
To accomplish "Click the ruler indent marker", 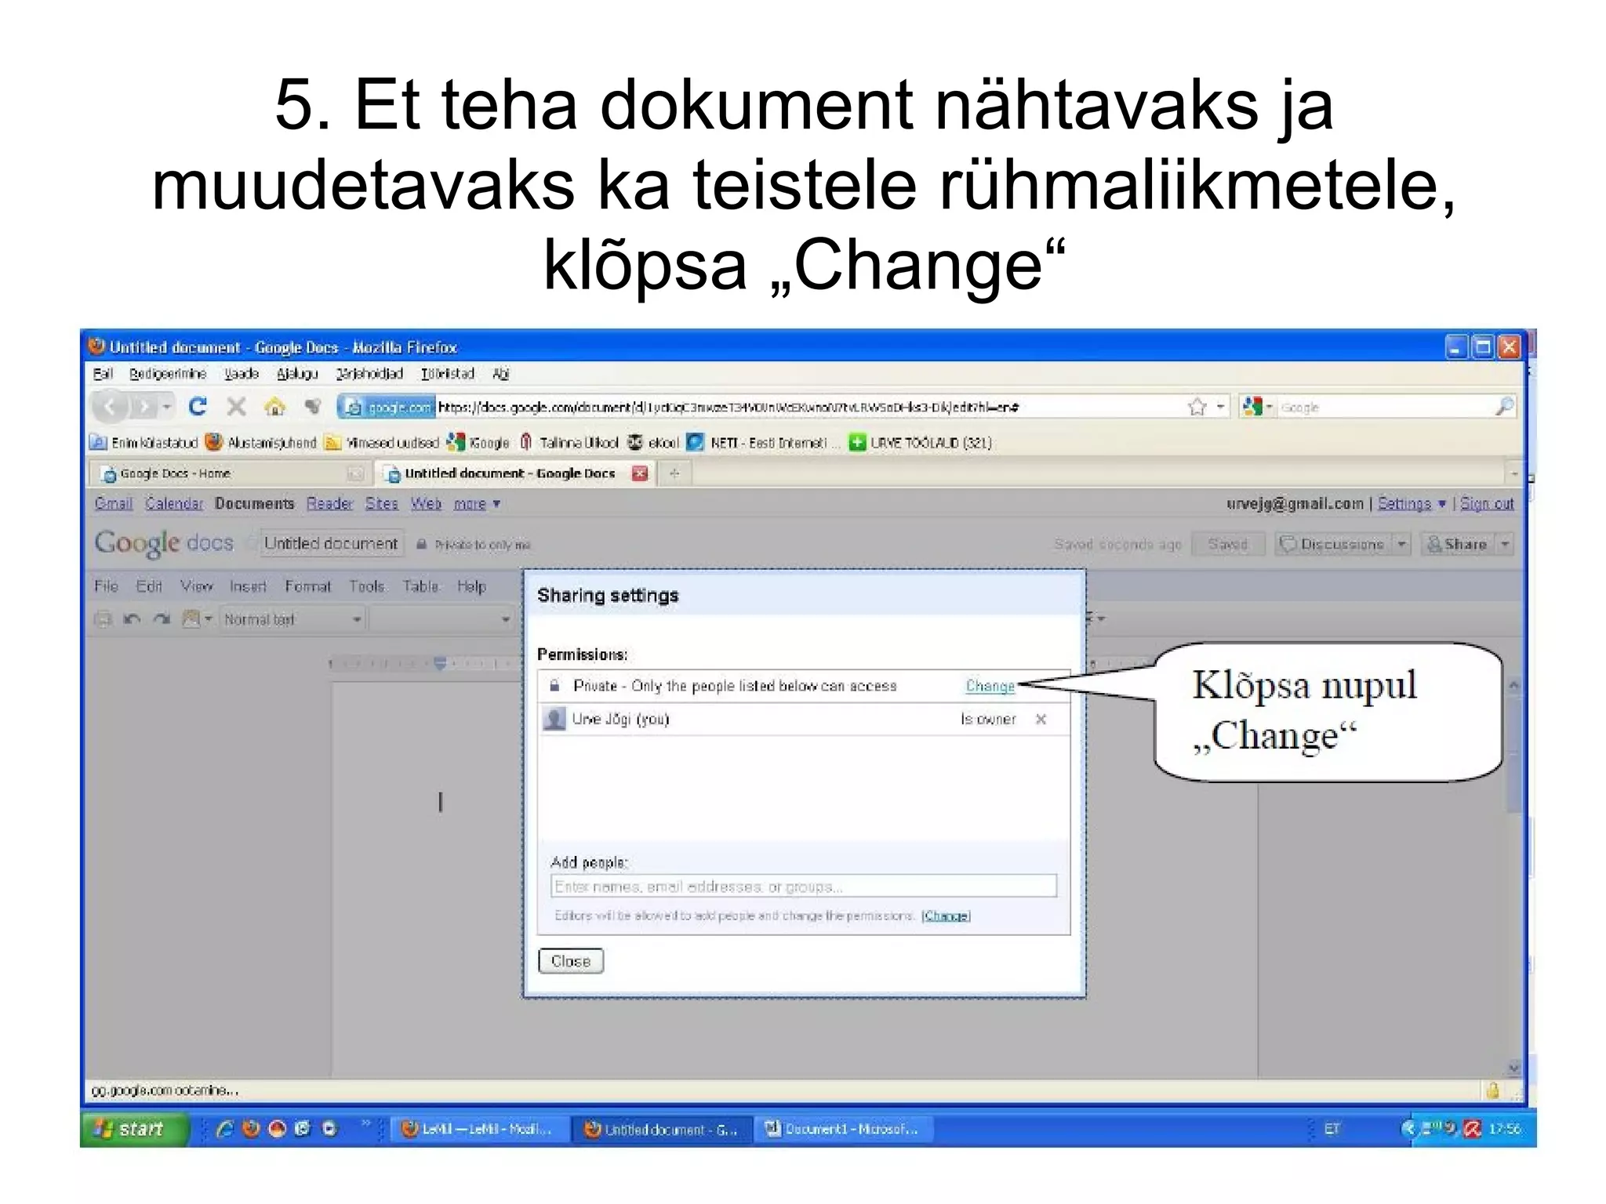I will [x=440, y=664].
